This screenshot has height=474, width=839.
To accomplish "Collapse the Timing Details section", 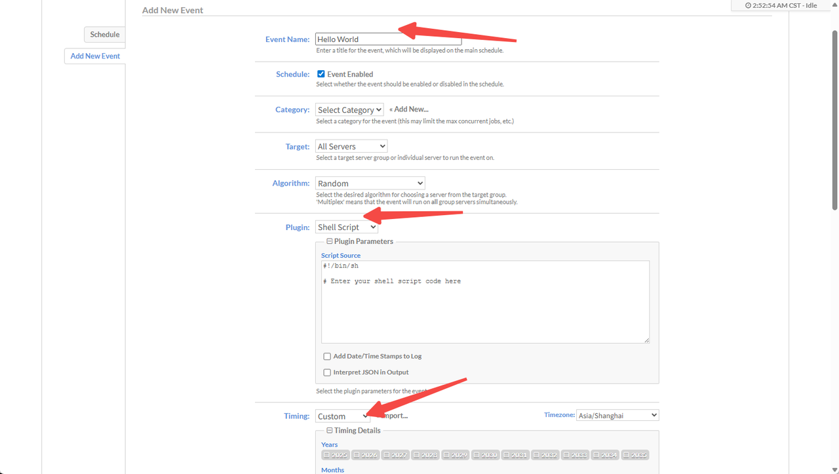I will pos(330,431).
